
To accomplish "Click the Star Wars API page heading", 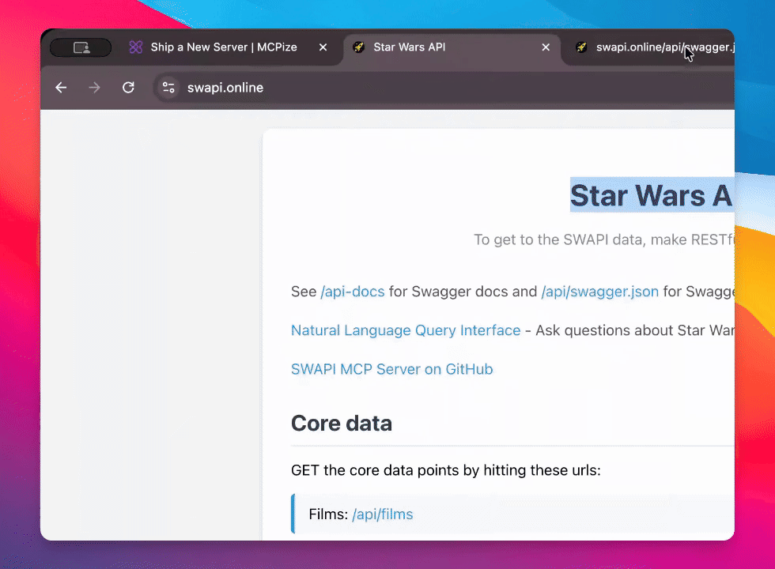I will tap(652, 195).
